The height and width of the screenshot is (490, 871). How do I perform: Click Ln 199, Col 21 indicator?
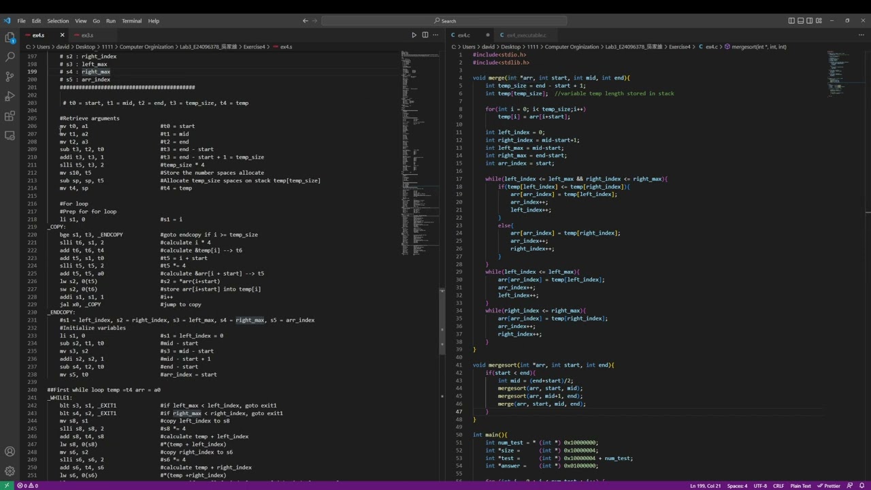(x=706, y=486)
